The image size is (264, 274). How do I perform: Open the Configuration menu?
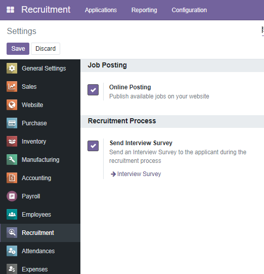(189, 10)
